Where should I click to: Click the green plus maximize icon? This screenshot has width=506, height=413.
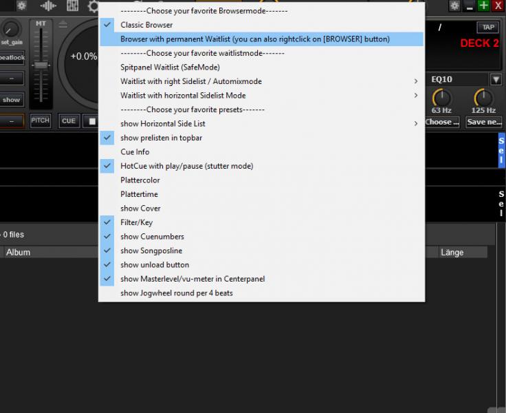coord(483,6)
